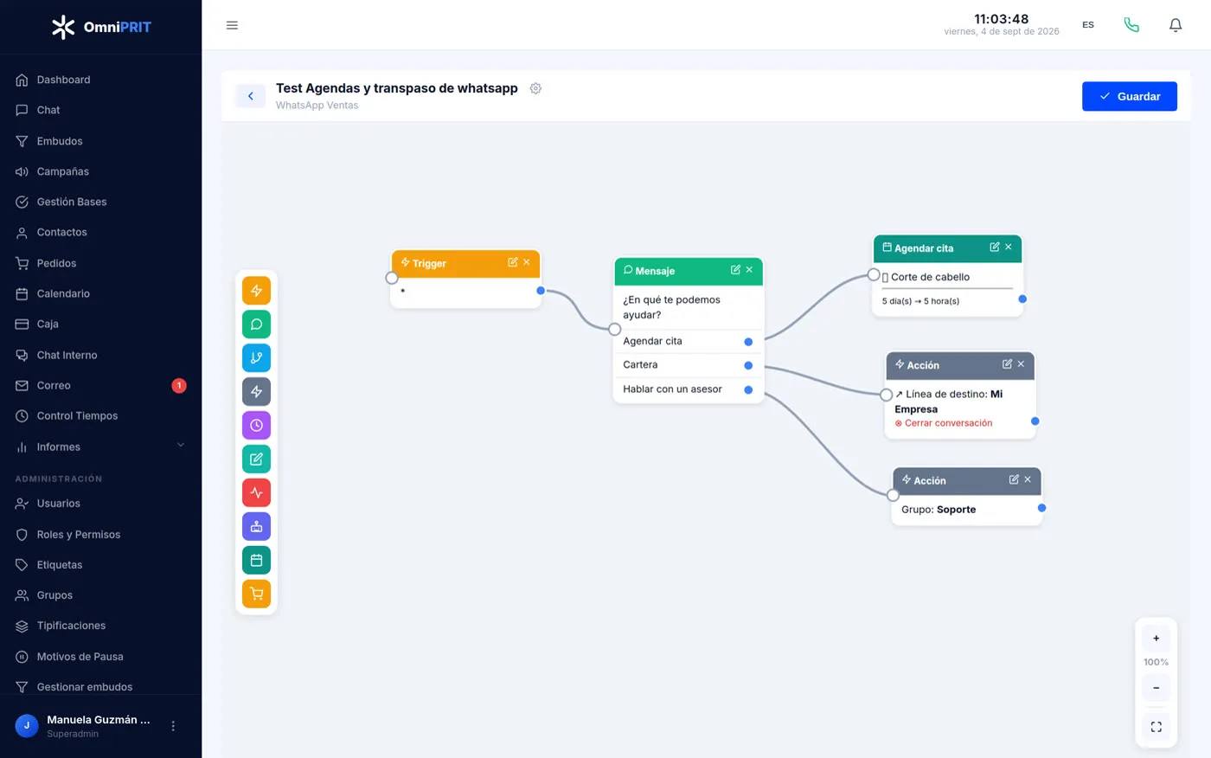Open the phone dialer icon
Image resolution: width=1211 pixels, height=758 pixels.
coord(1131,25)
